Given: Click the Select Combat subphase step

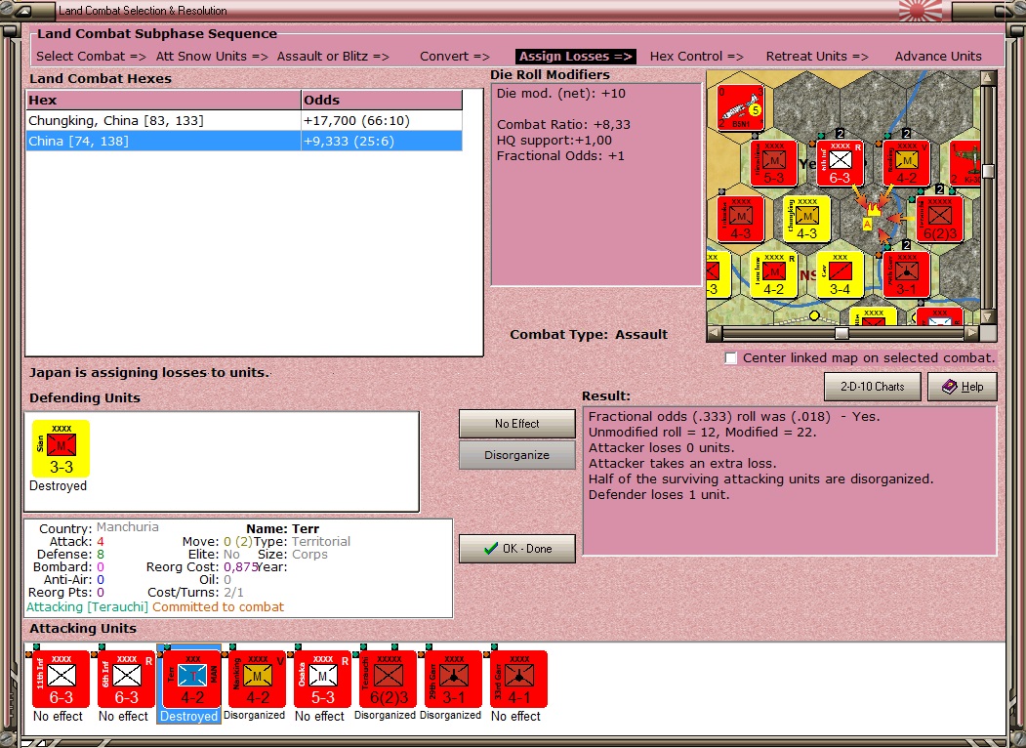Looking at the screenshot, I should 91,57.
